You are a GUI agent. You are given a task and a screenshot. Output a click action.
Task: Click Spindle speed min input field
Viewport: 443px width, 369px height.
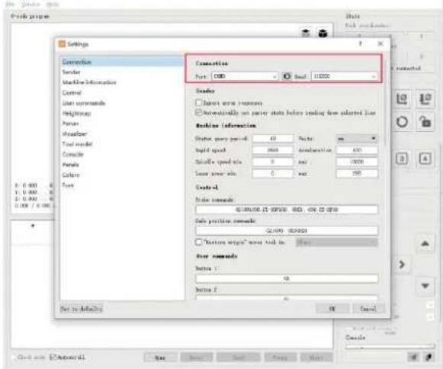click(273, 162)
